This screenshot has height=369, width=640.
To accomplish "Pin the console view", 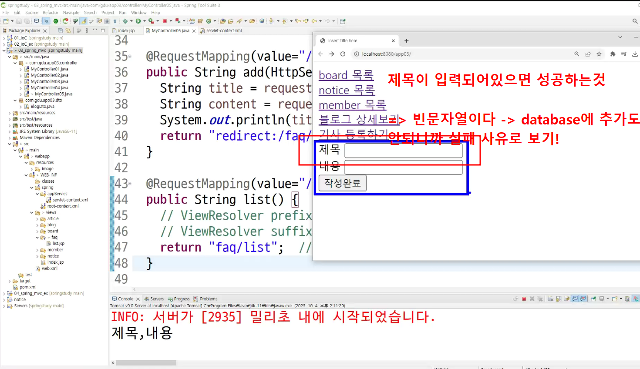I will (x=593, y=299).
